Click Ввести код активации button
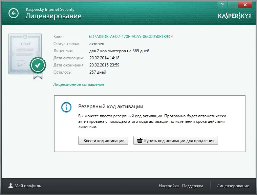Screen dimensions: 257x195 click(103, 140)
